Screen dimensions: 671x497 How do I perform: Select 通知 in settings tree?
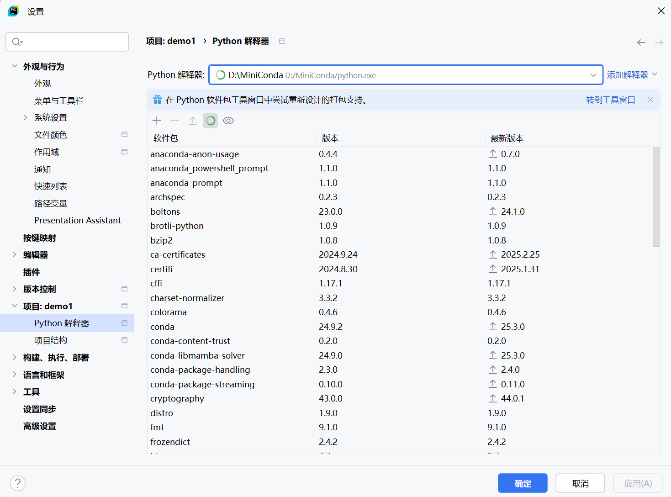click(x=42, y=169)
